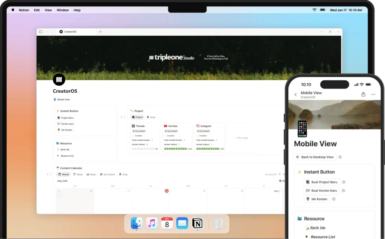Switch the calendar to Week tab
Viewport: 385px width, 239px height.
[x=78, y=174]
